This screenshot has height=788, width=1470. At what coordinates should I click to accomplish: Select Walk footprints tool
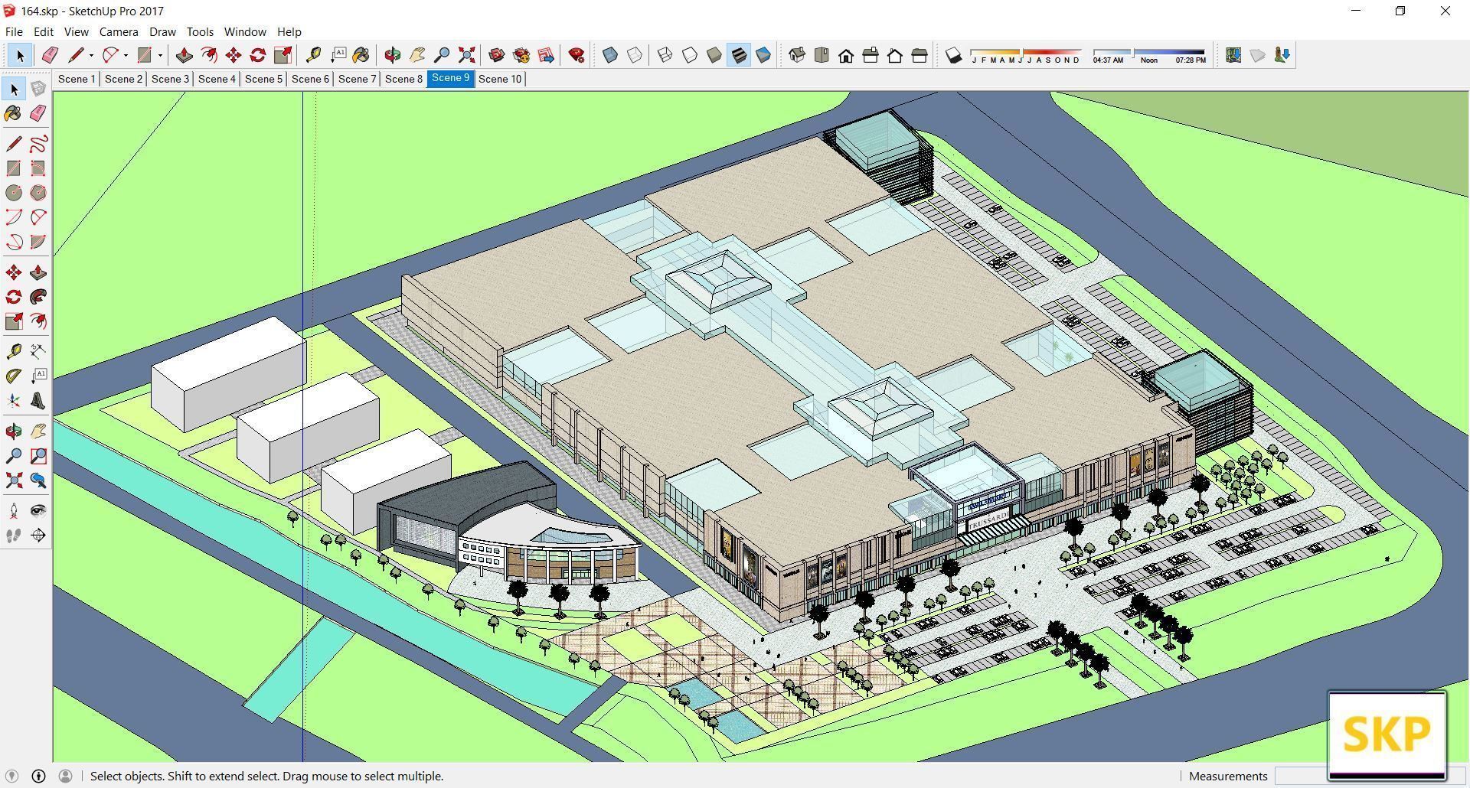14,536
